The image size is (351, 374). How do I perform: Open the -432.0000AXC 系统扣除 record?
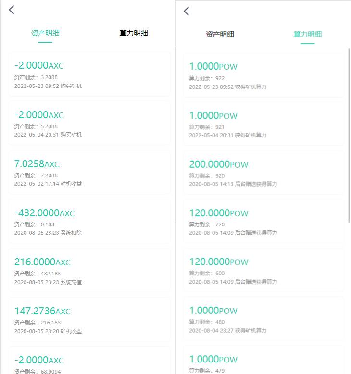click(x=89, y=222)
